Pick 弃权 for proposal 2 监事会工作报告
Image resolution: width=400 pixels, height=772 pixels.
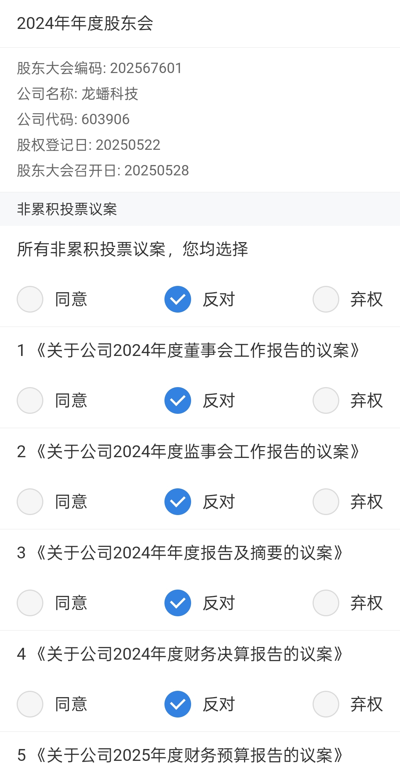click(326, 502)
